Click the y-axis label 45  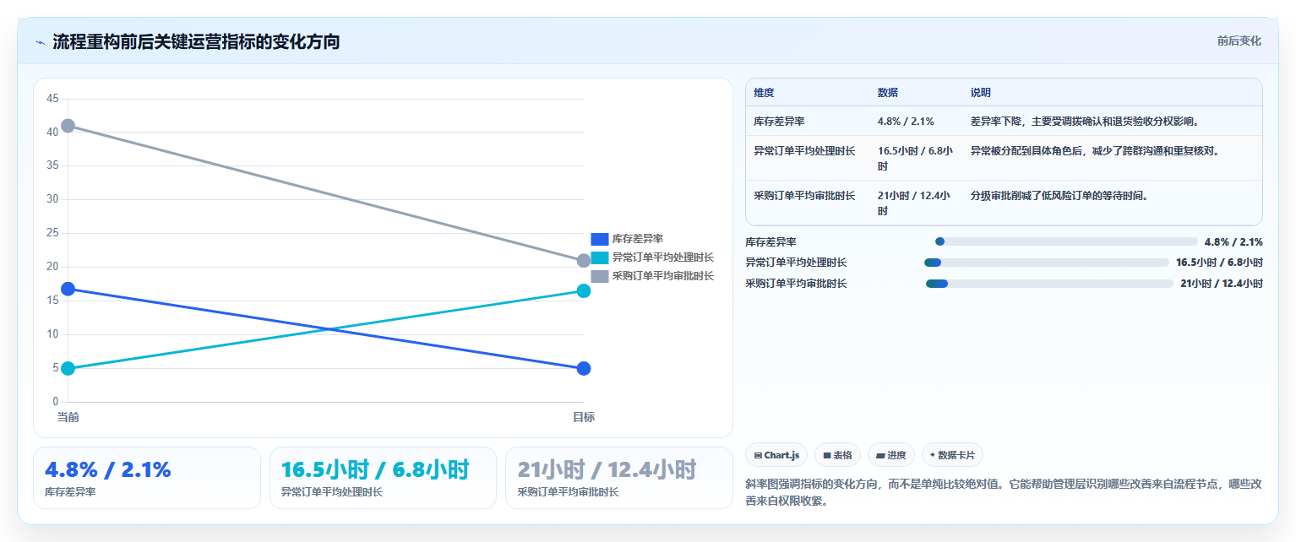pos(52,99)
